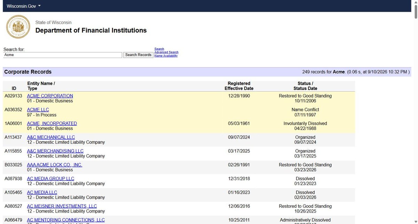Click ID A029133
This screenshot has height=224, width=418.
13,96
